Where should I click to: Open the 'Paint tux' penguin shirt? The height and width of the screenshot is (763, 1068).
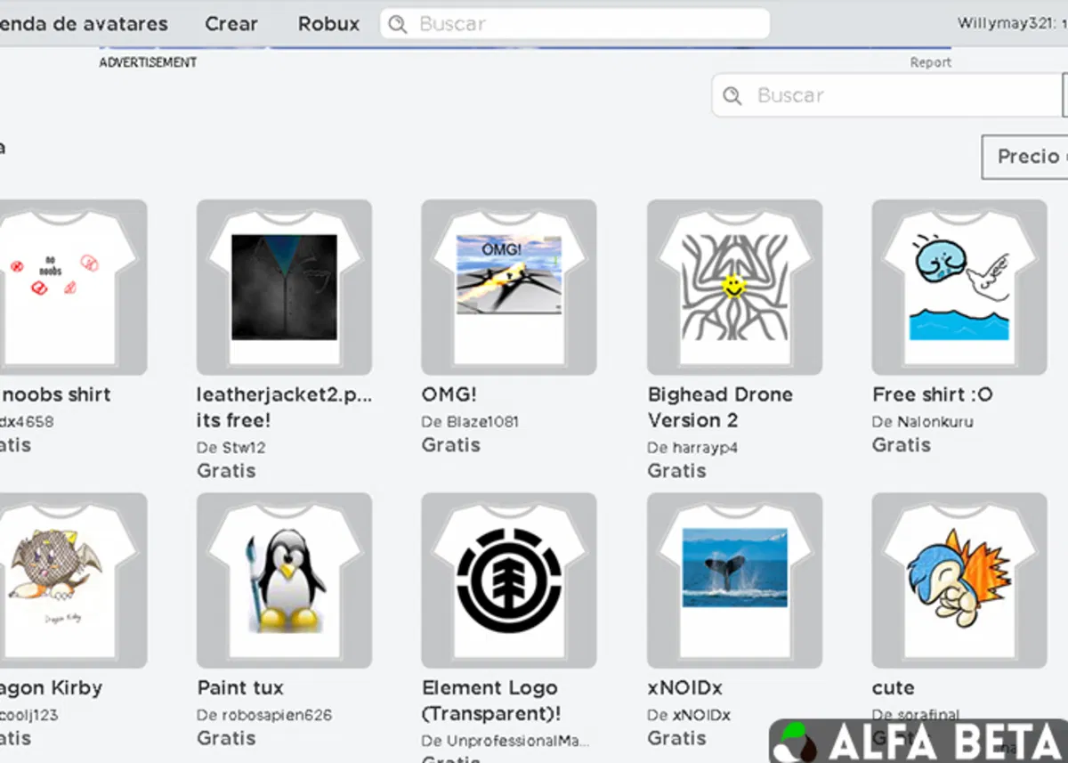point(283,579)
